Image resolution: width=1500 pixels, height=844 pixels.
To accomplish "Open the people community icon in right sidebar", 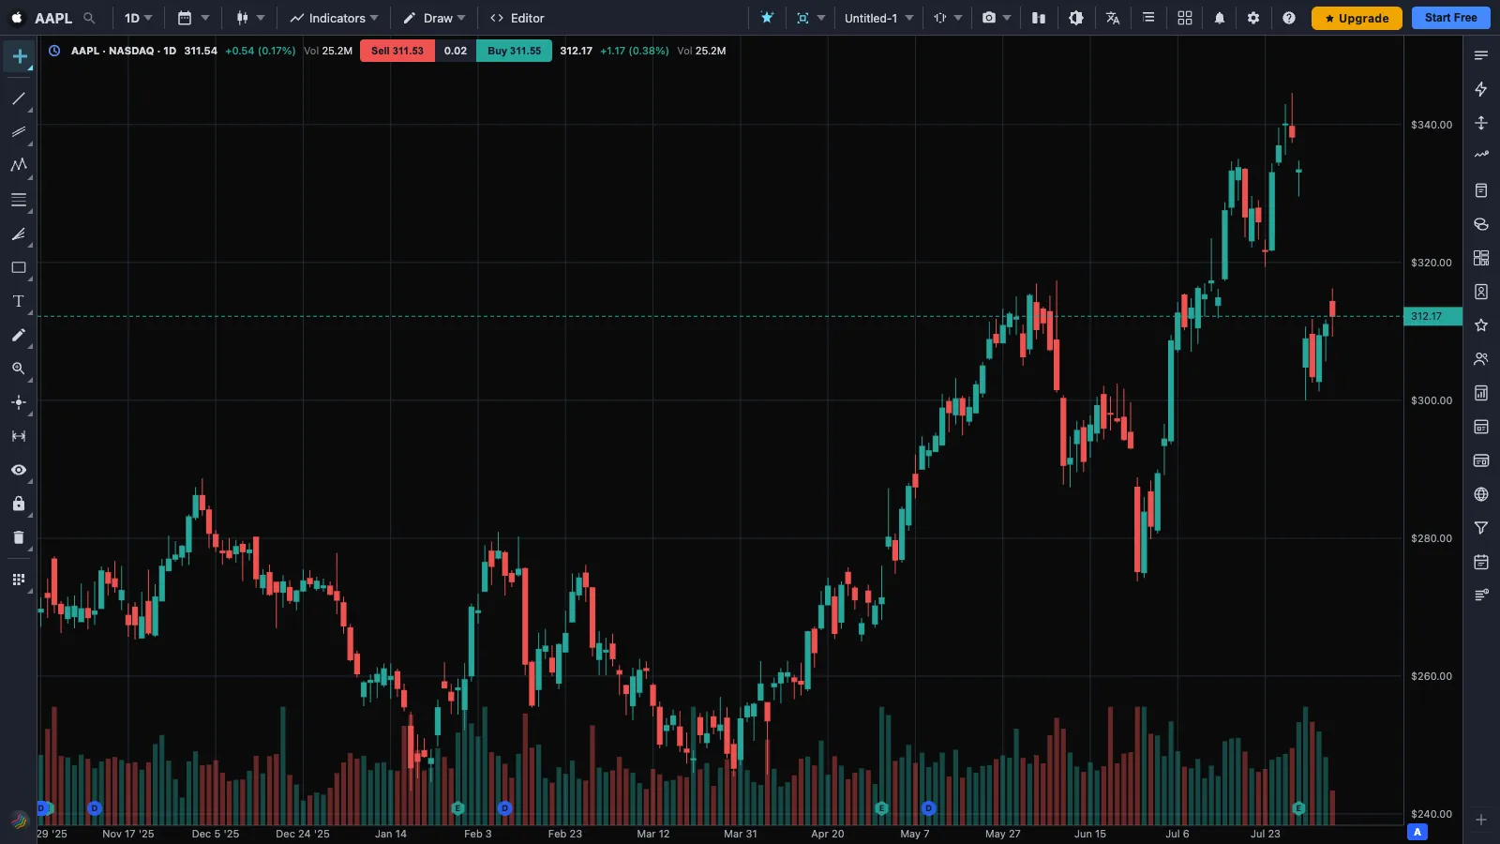I will pos(1481,359).
